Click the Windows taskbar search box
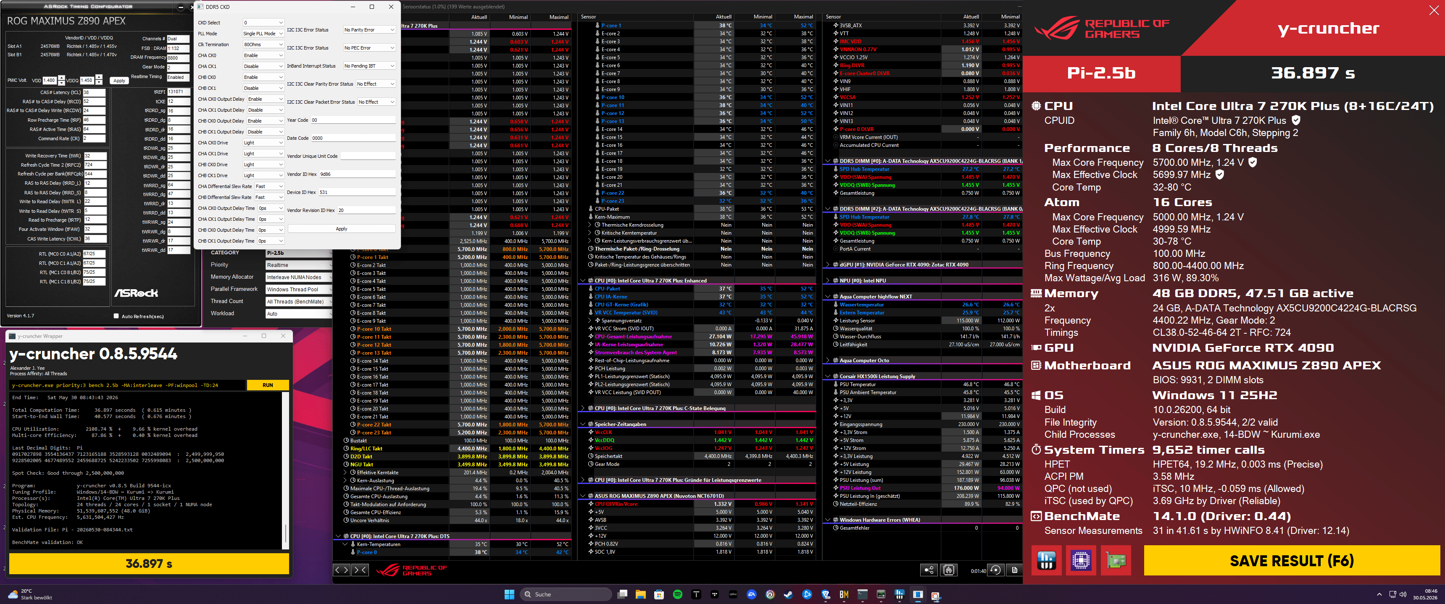1445x604 pixels. point(566,594)
